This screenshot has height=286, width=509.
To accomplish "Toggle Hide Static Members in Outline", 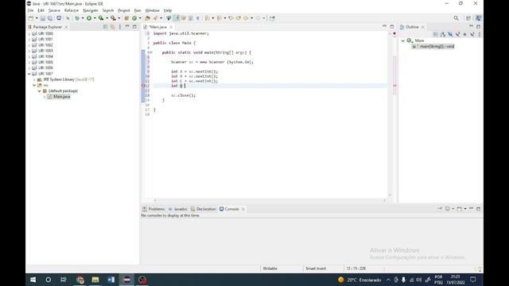I will (458, 34).
